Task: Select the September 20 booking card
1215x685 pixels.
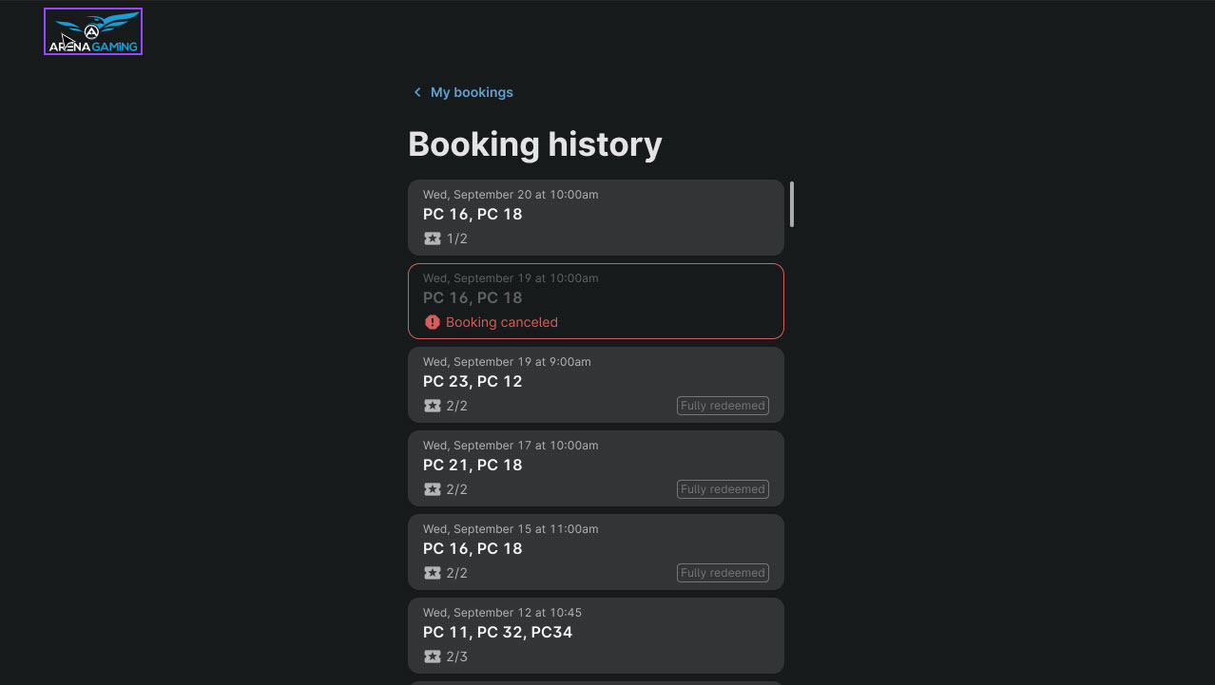Action: click(x=596, y=217)
